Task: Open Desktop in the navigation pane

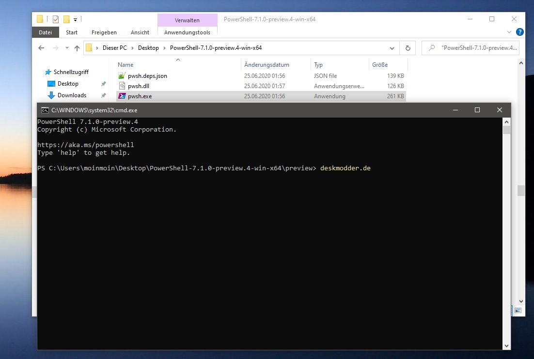Action: pyautogui.click(x=68, y=84)
